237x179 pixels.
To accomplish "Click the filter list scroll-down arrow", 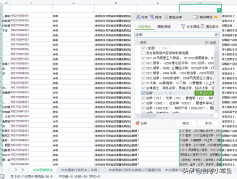I will coord(216,111).
